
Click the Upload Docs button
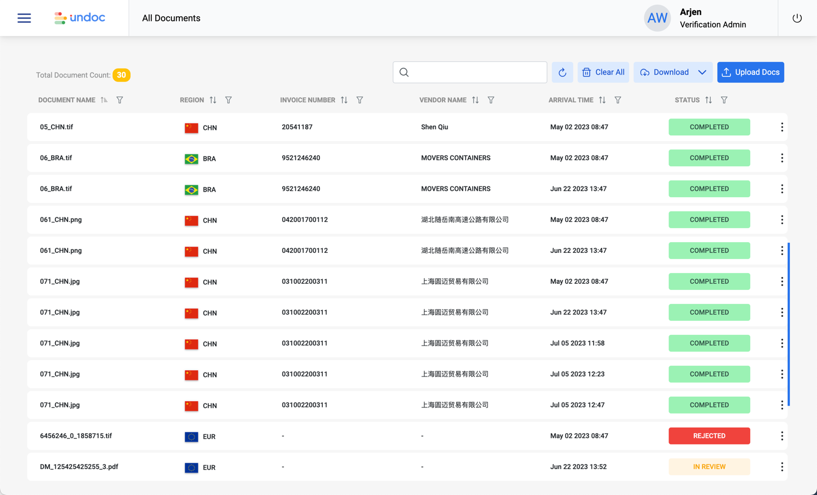pyautogui.click(x=751, y=72)
